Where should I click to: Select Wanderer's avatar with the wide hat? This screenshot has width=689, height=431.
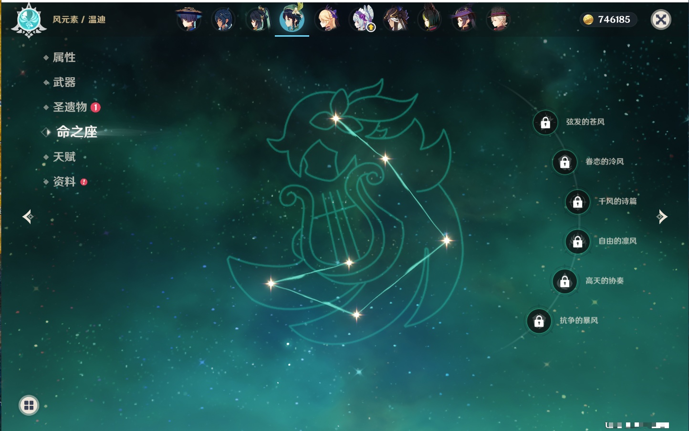(x=189, y=20)
